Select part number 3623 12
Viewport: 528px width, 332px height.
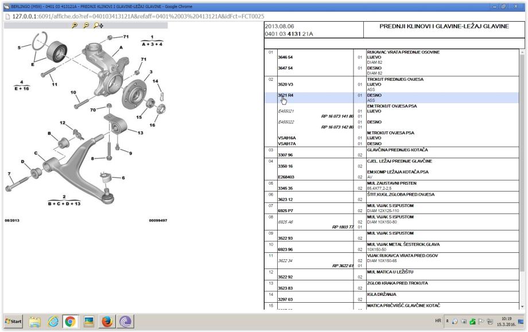285,200
